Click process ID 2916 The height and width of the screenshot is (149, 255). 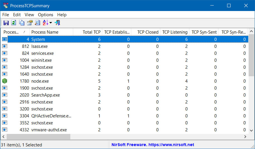click(x=24, y=102)
